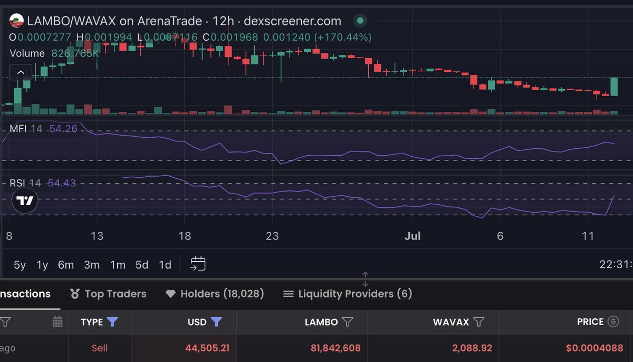
Task: Open the date calendar filter icon
Action: pos(58,321)
